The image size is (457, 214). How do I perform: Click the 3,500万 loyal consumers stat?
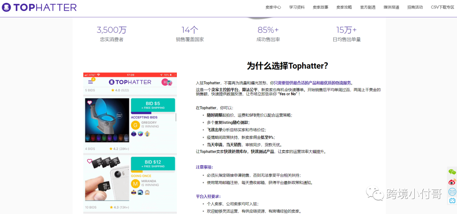coord(112,34)
